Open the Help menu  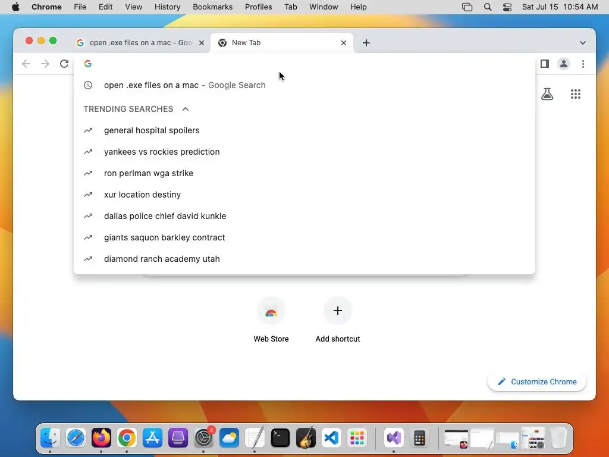tap(358, 7)
